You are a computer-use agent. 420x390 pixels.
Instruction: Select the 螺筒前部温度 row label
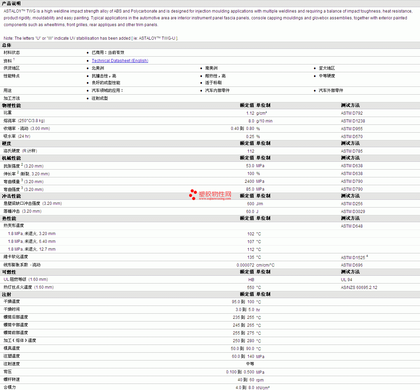click(16, 333)
